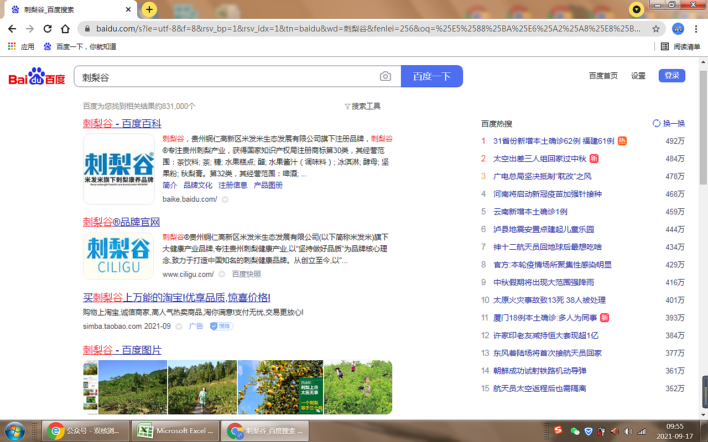Open the 品牌文化 sub-link
The height and width of the screenshot is (442, 708).
point(198,185)
